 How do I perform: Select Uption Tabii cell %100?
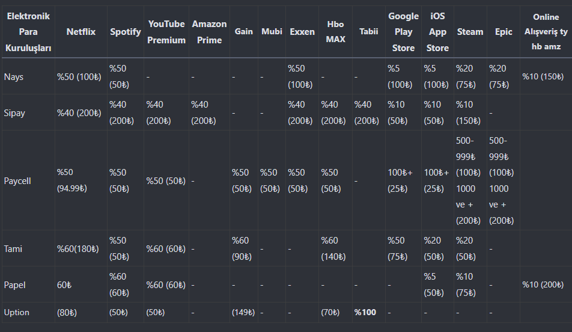pyautogui.click(x=365, y=312)
